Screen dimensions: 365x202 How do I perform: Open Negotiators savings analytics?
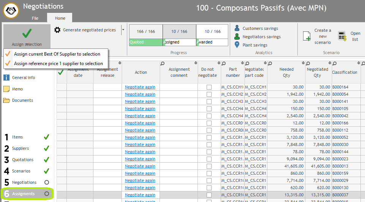pyautogui.click(x=261, y=37)
